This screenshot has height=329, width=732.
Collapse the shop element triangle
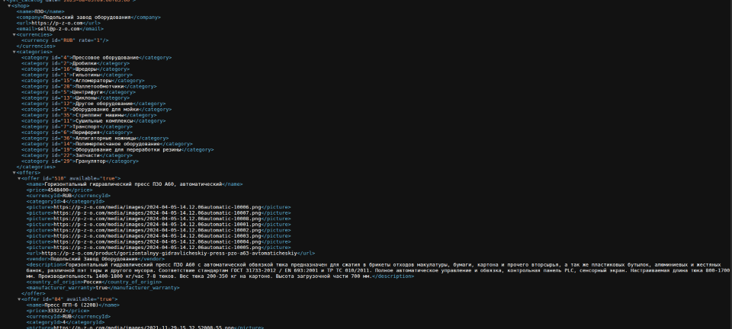tap(9, 5)
